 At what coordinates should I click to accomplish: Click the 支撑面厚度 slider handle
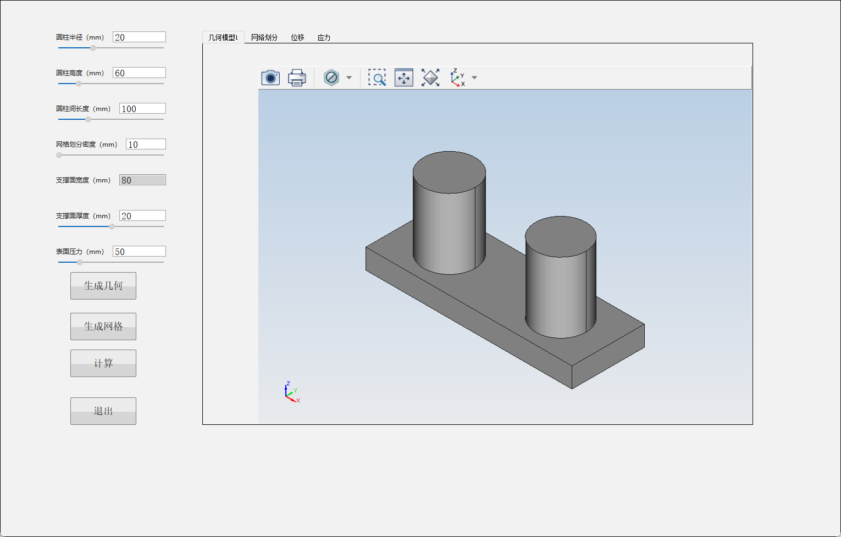[112, 226]
